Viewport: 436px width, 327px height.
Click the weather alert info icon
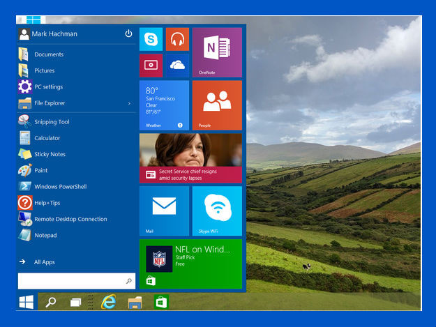point(180,126)
